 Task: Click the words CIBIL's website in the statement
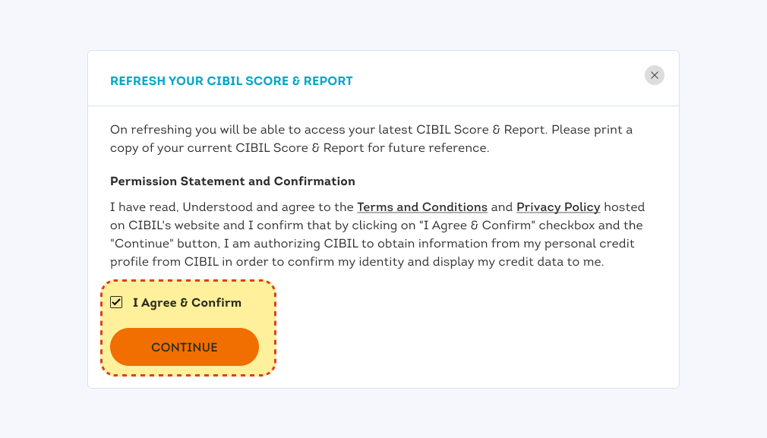[x=174, y=225]
